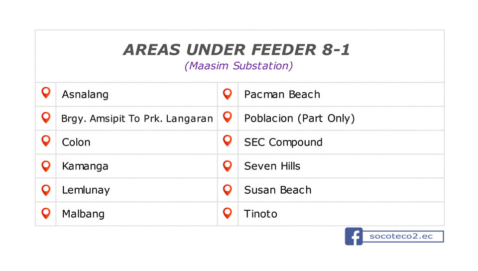The width and height of the screenshot is (478, 271).
Task: Click the pin icon next to Malbang
Action: point(46,213)
